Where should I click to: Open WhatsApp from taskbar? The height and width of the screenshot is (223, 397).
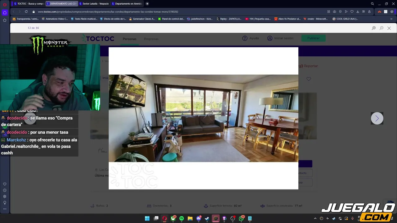[241, 218]
